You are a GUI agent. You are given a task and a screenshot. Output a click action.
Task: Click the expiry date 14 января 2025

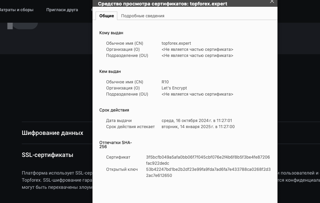(x=198, y=127)
